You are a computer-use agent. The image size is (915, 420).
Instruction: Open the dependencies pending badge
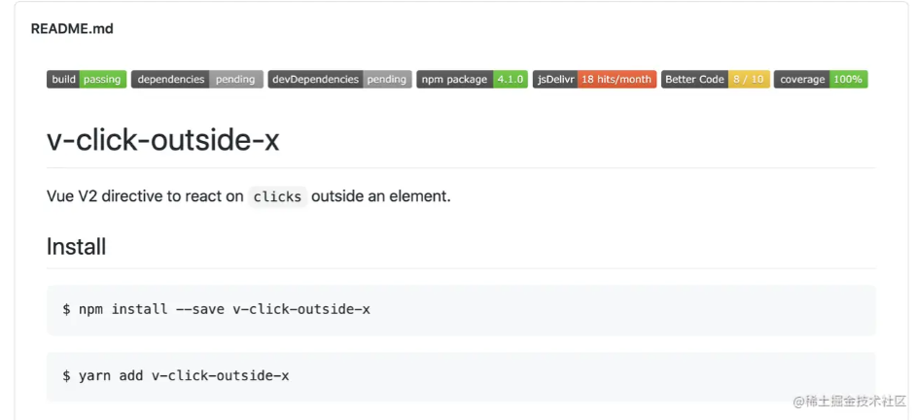pos(197,80)
